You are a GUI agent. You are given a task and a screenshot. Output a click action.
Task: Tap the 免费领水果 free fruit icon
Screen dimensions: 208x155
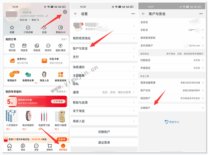(28, 75)
